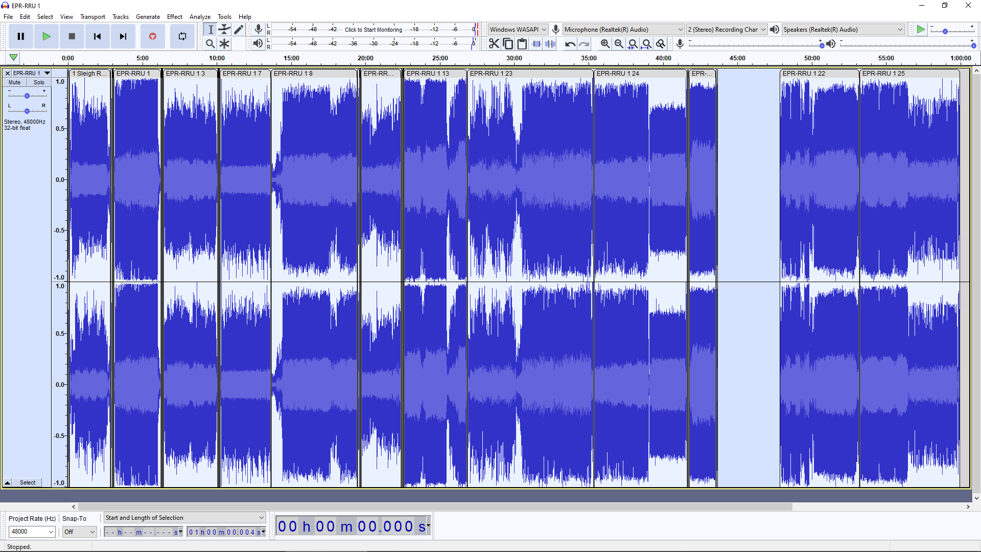
Task: Click the track gain slider
Action: coord(27,96)
